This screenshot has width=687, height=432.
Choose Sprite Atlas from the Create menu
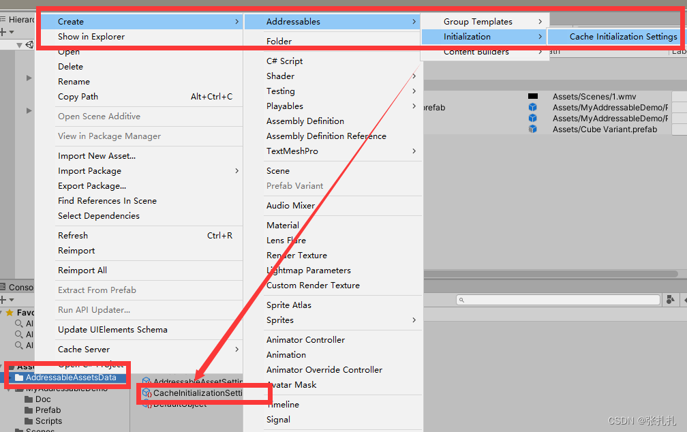tap(290, 305)
